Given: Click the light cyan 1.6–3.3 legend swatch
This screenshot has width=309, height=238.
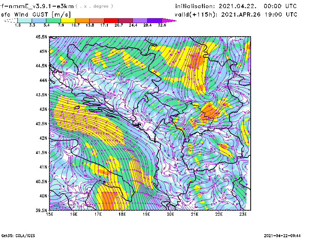Looking at the screenshot, I should click(25, 20).
